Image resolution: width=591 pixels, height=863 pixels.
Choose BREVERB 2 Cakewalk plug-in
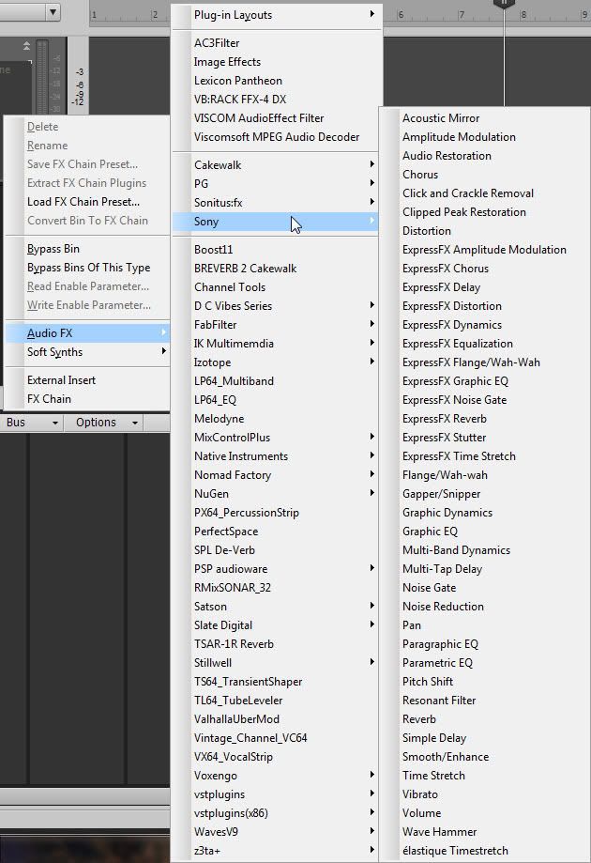(x=245, y=269)
